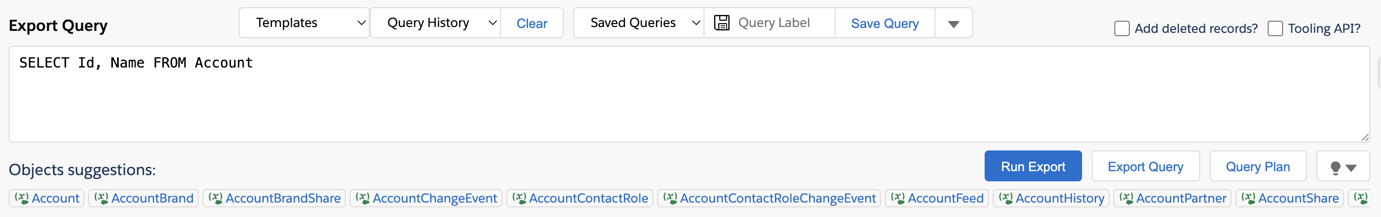Toggle the Tooling API checkbox
This screenshot has height=217, width=1381.
pos(1275,28)
